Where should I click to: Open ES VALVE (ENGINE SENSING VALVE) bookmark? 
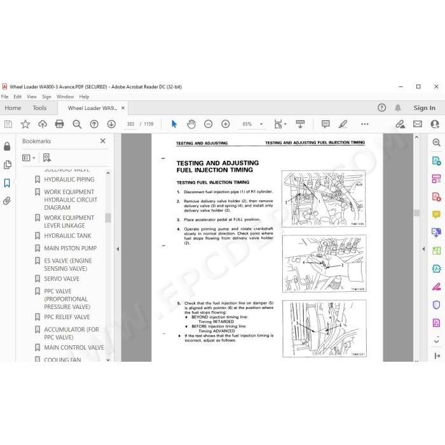pos(68,265)
